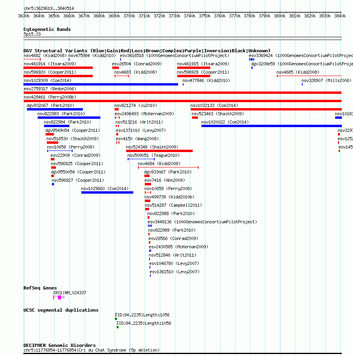Click the 5p15.33 cytogenetic band label
353x356 pixels.
[32, 34]
